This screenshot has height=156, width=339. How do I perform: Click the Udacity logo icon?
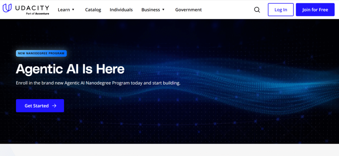[7, 8]
